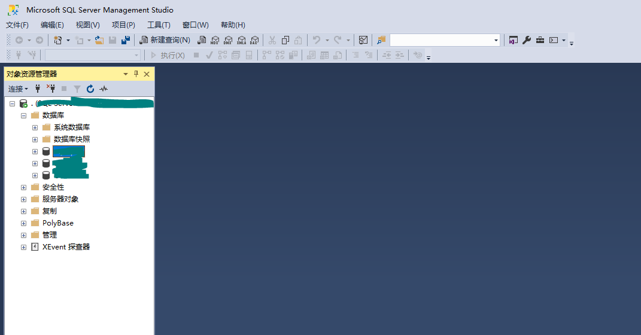The image size is (641, 335).
Task: Click the Database Engine Query icon
Action: pos(202,40)
